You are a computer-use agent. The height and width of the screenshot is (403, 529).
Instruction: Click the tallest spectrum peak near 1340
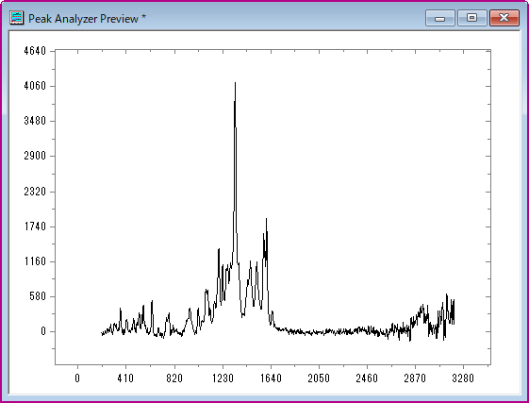[235, 83]
